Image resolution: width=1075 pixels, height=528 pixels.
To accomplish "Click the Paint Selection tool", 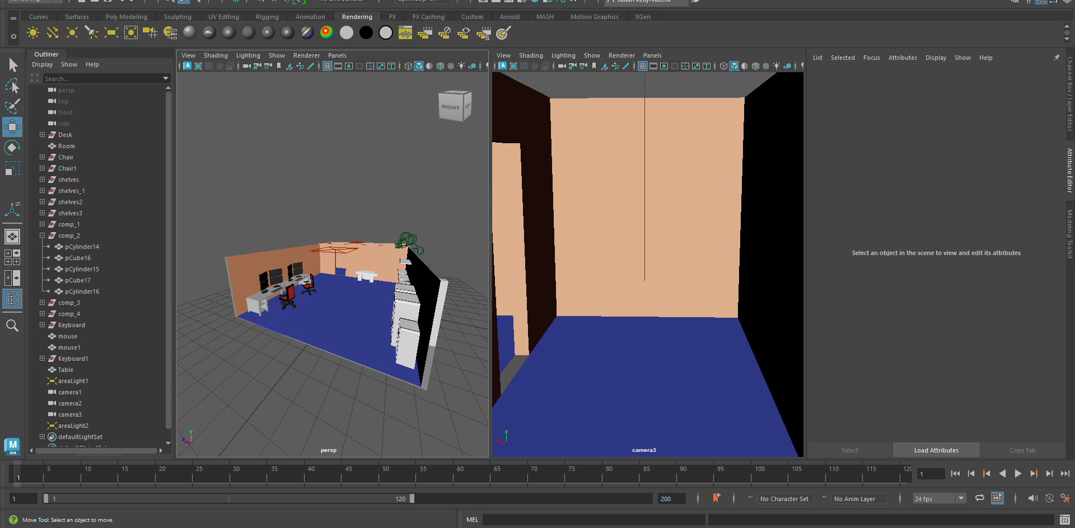I will 12,106.
